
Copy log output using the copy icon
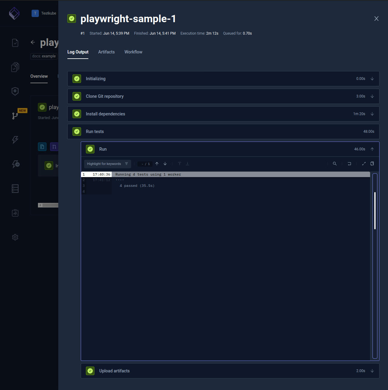coord(372,164)
